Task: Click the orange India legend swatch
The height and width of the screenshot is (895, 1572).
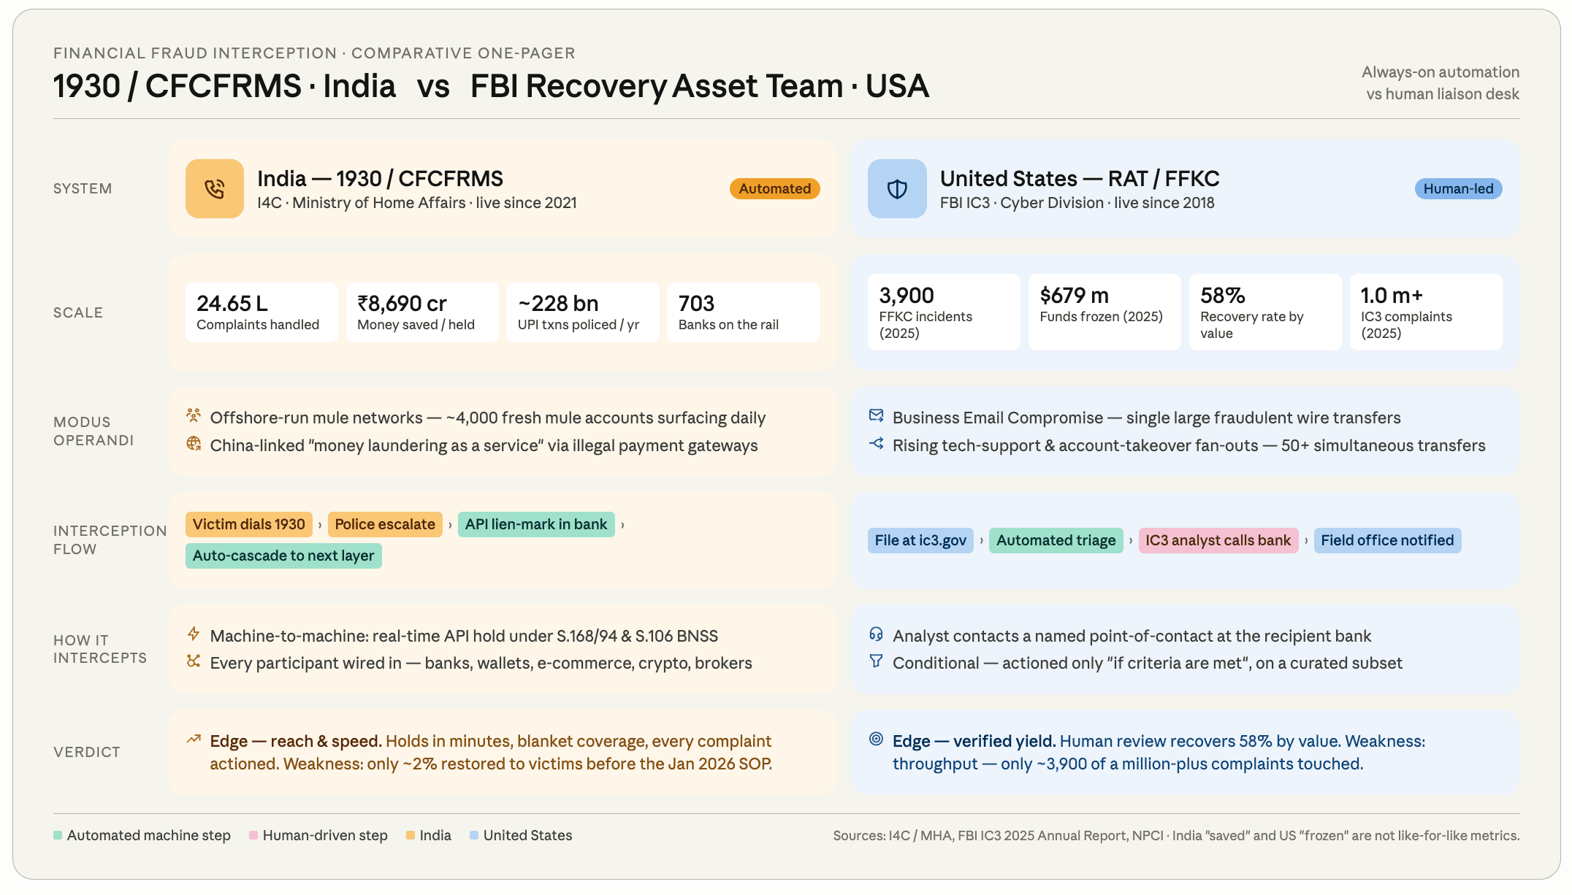Action: click(411, 835)
